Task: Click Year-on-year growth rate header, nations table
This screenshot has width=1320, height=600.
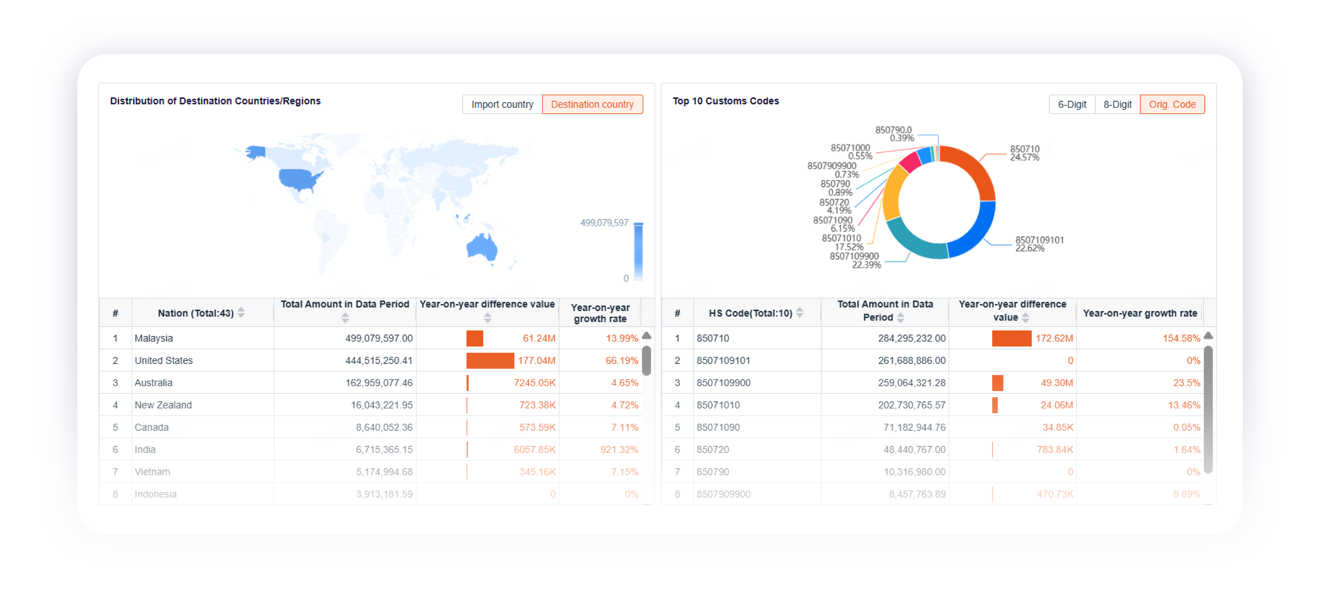Action: pyautogui.click(x=600, y=313)
